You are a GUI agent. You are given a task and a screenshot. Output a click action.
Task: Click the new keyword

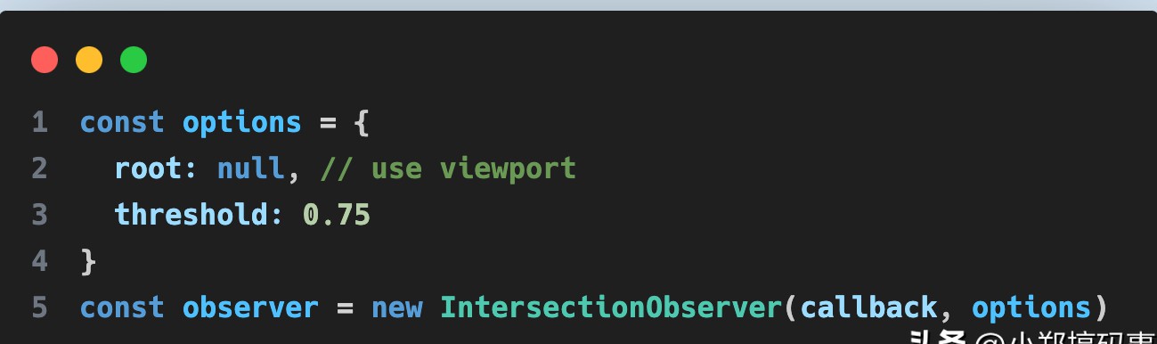click(396, 307)
